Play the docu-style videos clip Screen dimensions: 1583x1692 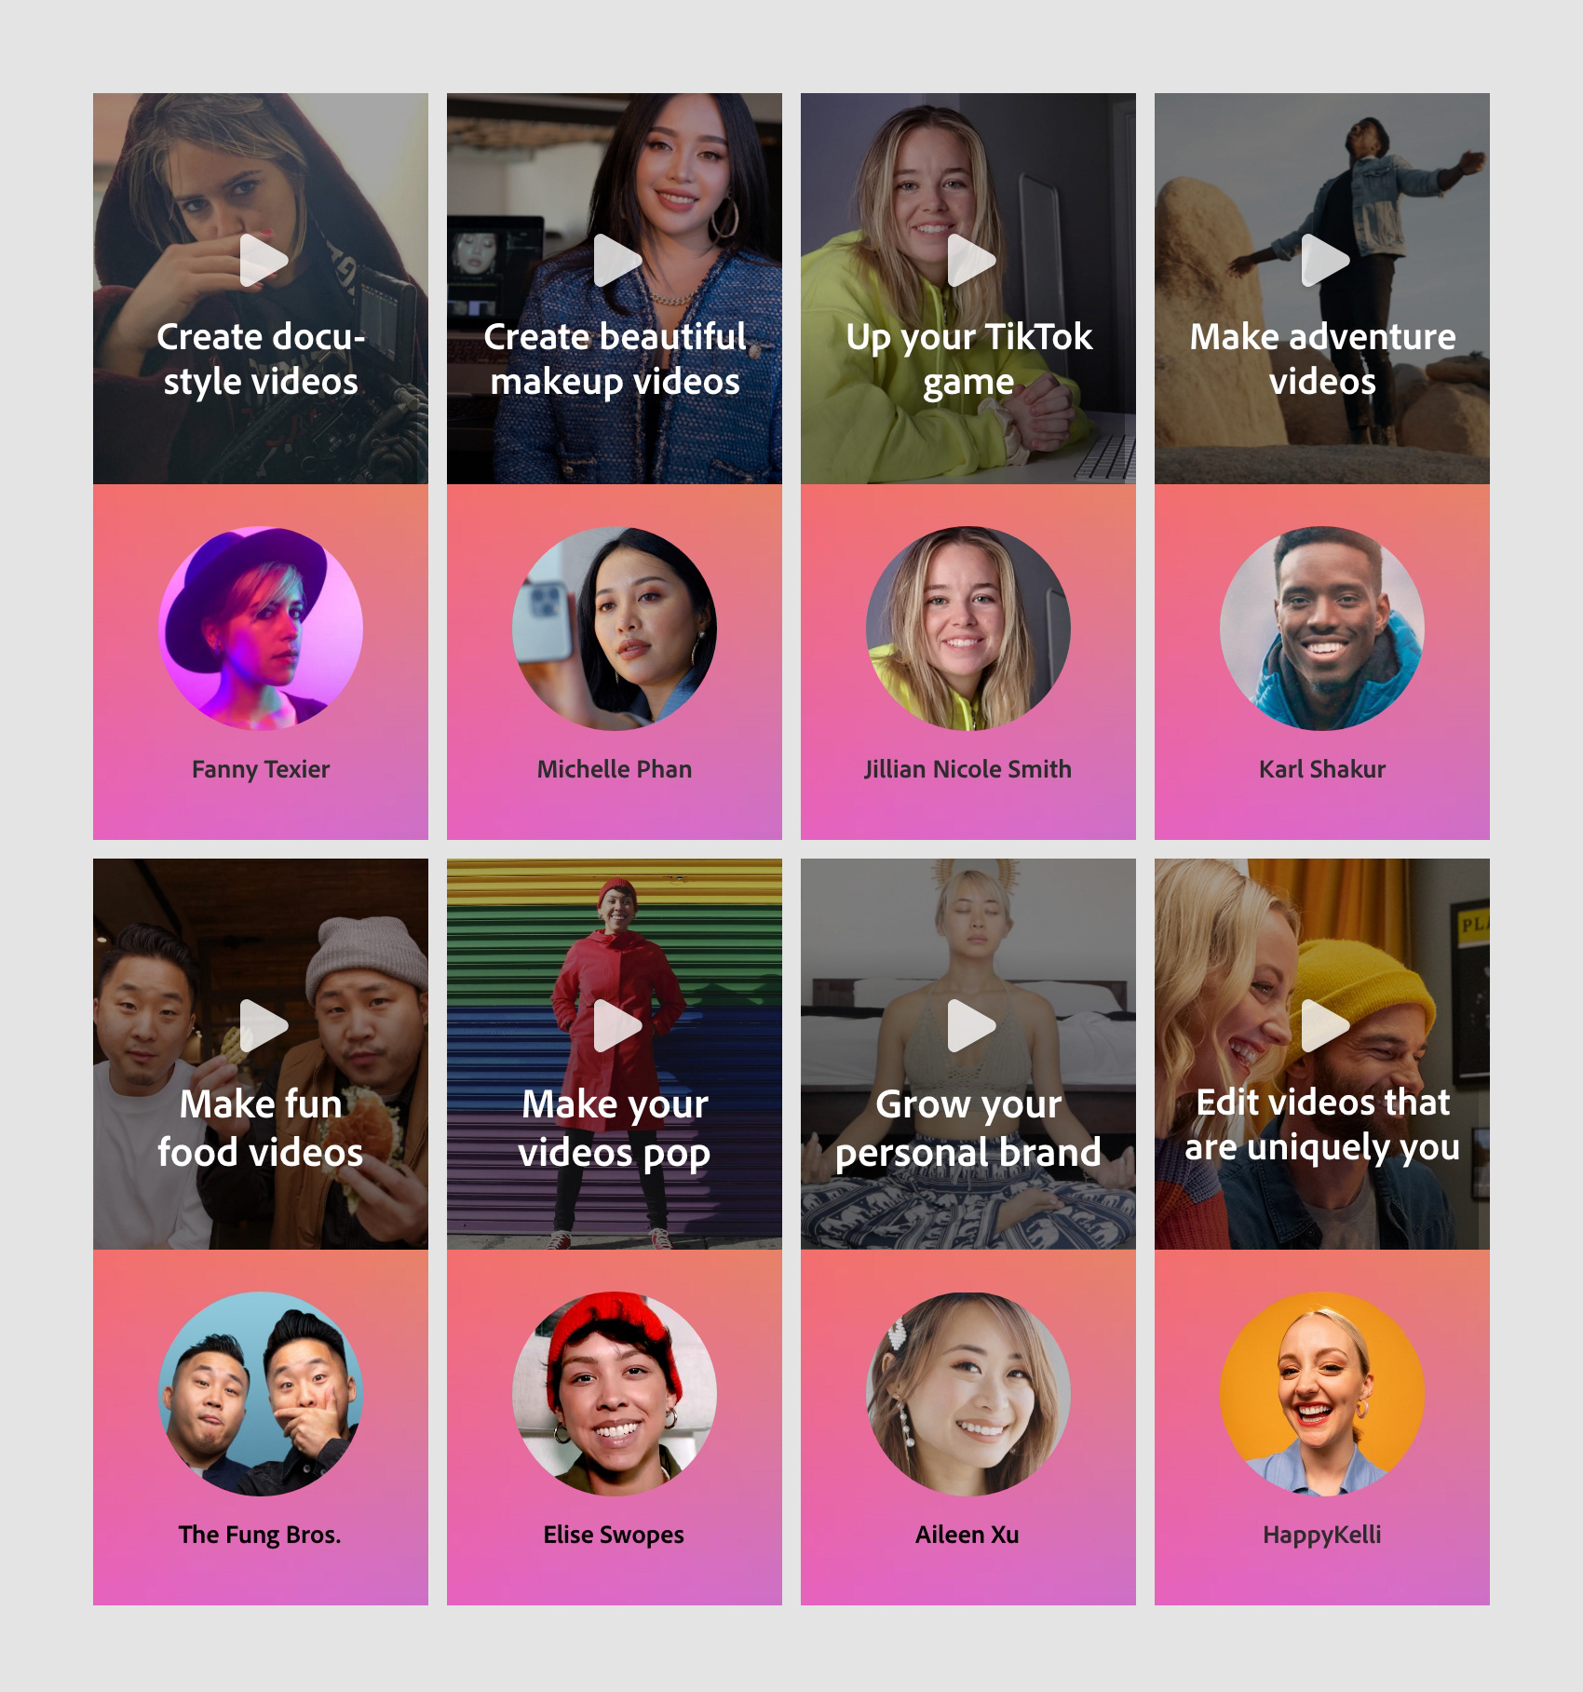pyautogui.click(x=263, y=260)
